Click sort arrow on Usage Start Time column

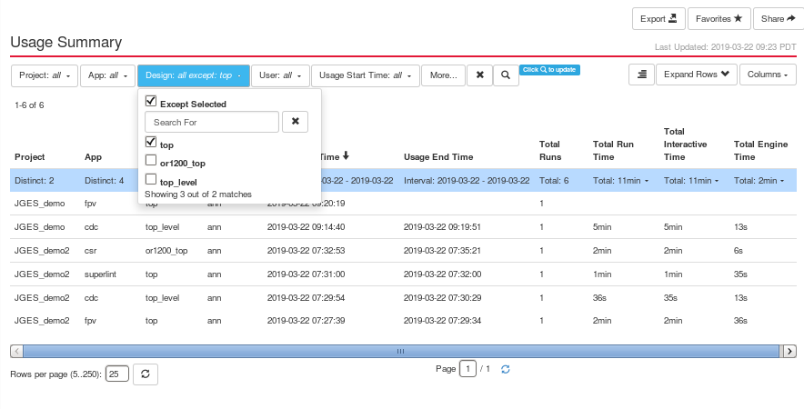tap(347, 155)
